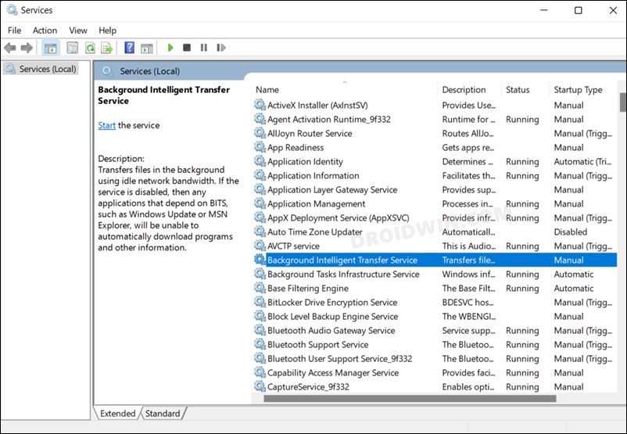627x434 pixels.
Task: Click the Back arrow toolbar icon
Action: 10,48
